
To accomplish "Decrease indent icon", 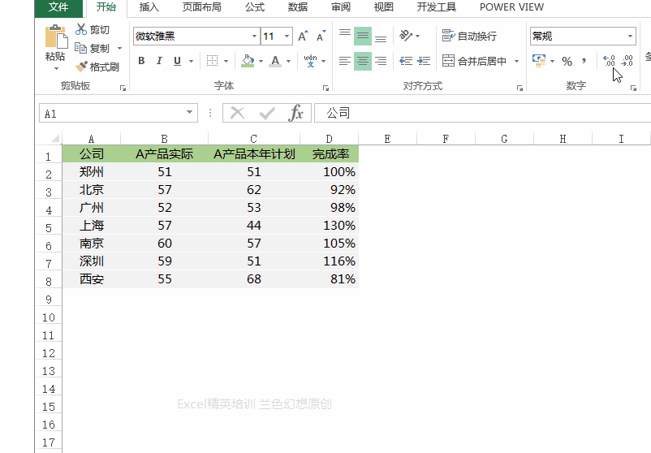I will (406, 61).
